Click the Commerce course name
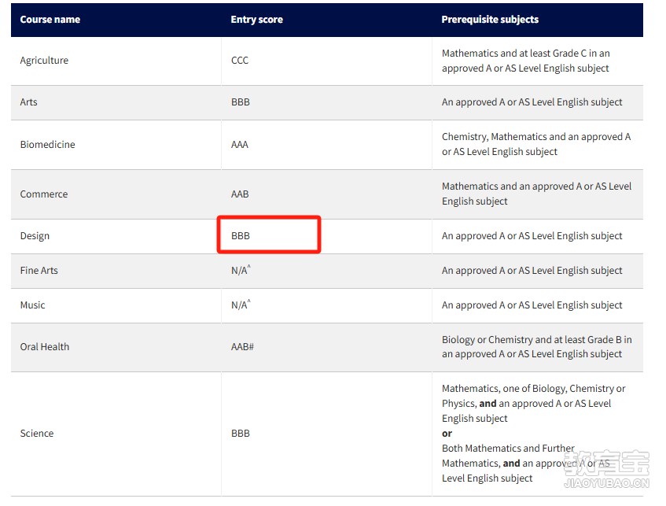The image size is (666, 506). [44, 194]
